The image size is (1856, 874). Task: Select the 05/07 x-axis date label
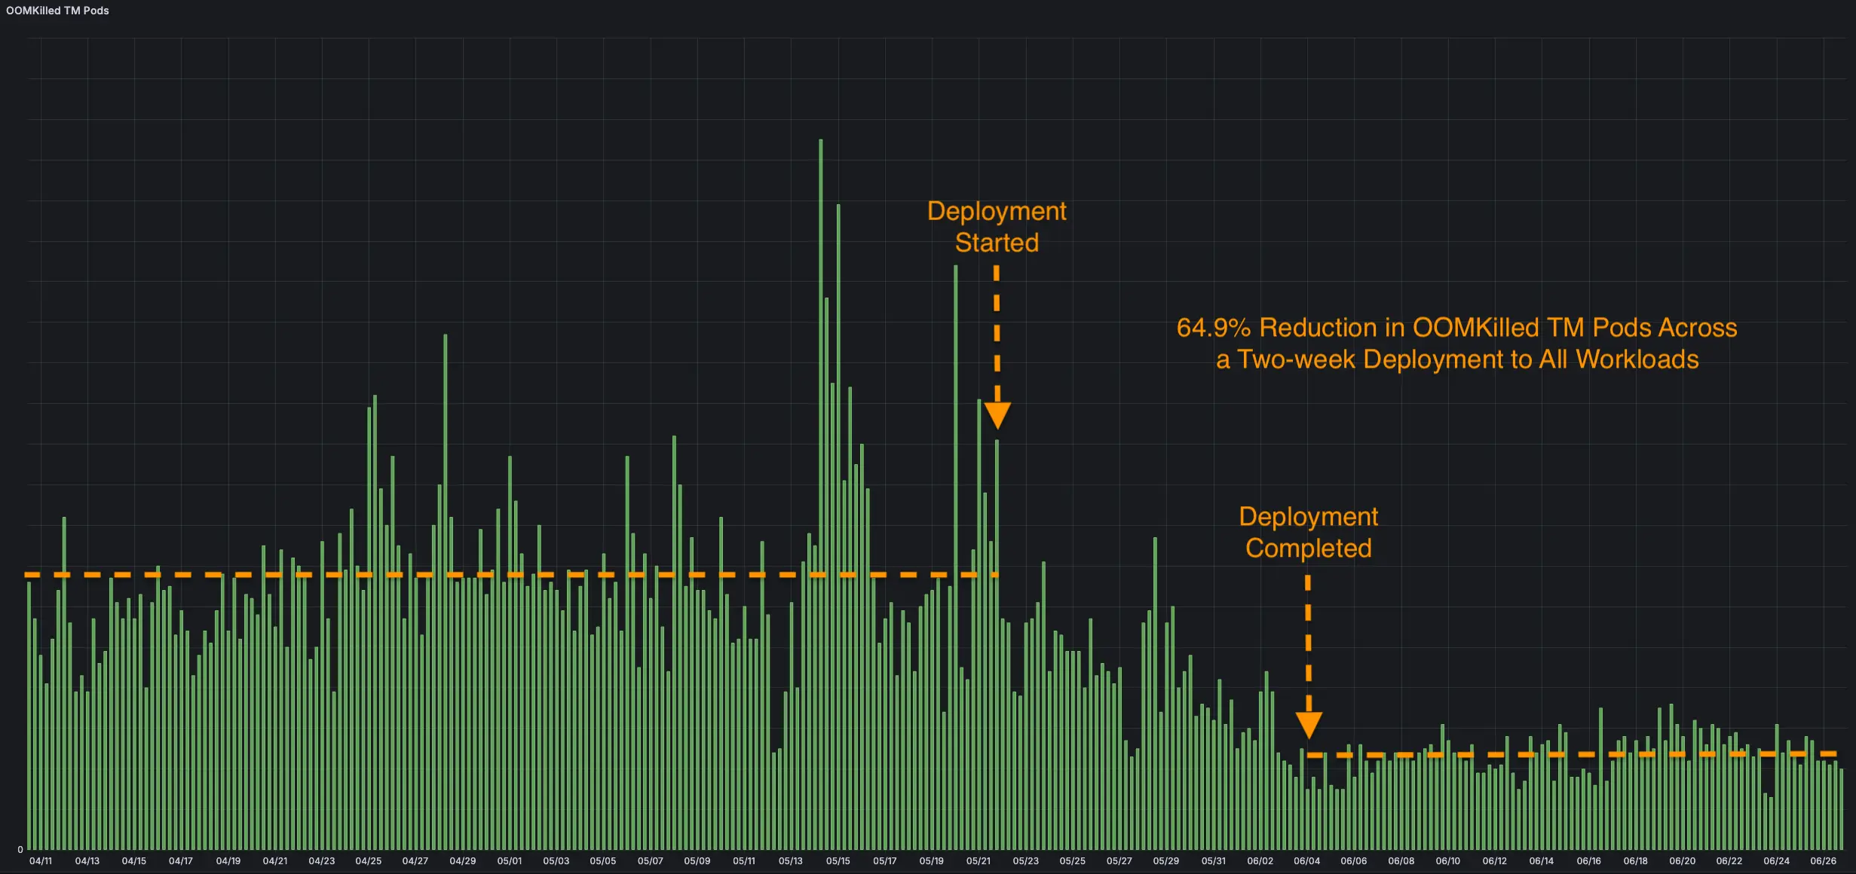[x=651, y=860]
